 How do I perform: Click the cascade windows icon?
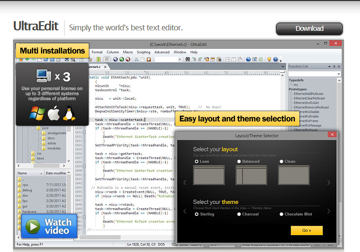240,59
